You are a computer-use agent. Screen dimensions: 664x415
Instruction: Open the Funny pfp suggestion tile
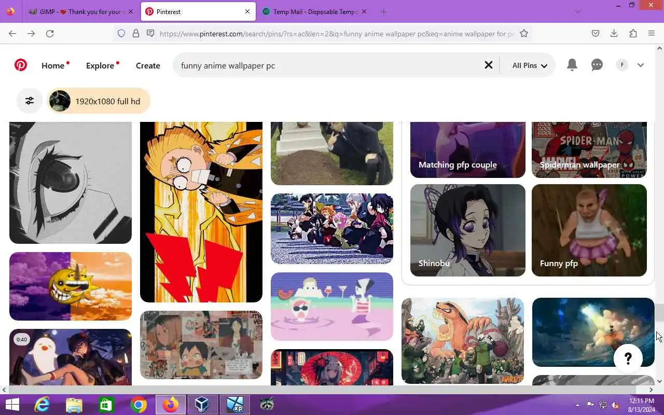[x=589, y=230]
